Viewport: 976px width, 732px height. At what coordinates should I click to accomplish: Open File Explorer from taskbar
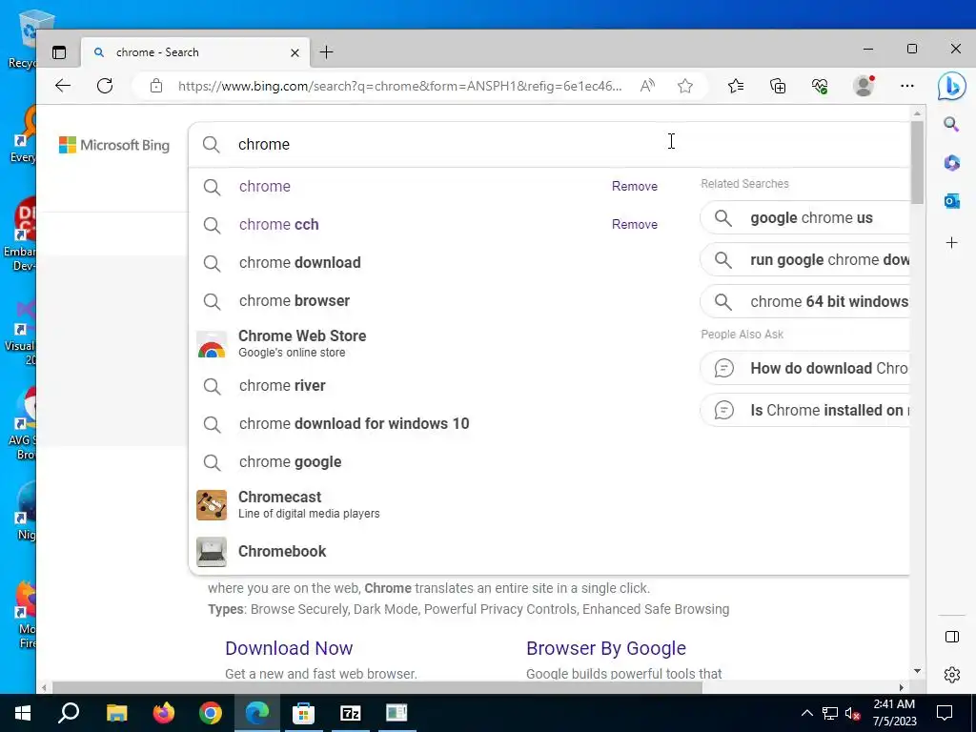[x=116, y=713]
